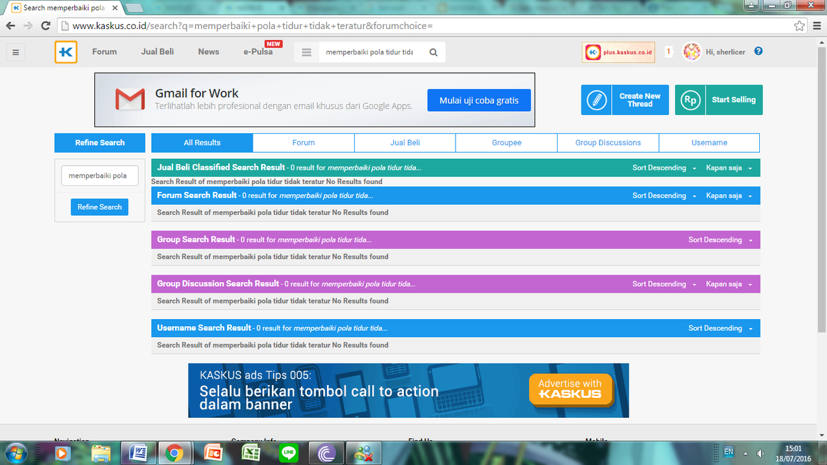Open the Groupee results tab

click(x=507, y=143)
